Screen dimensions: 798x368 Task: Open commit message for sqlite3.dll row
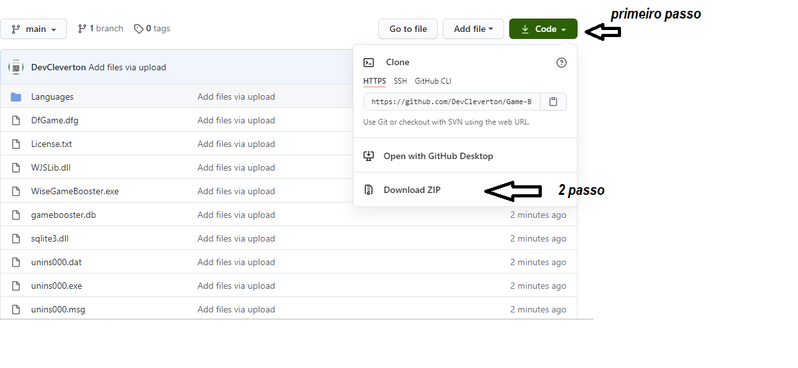coord(236,238)
